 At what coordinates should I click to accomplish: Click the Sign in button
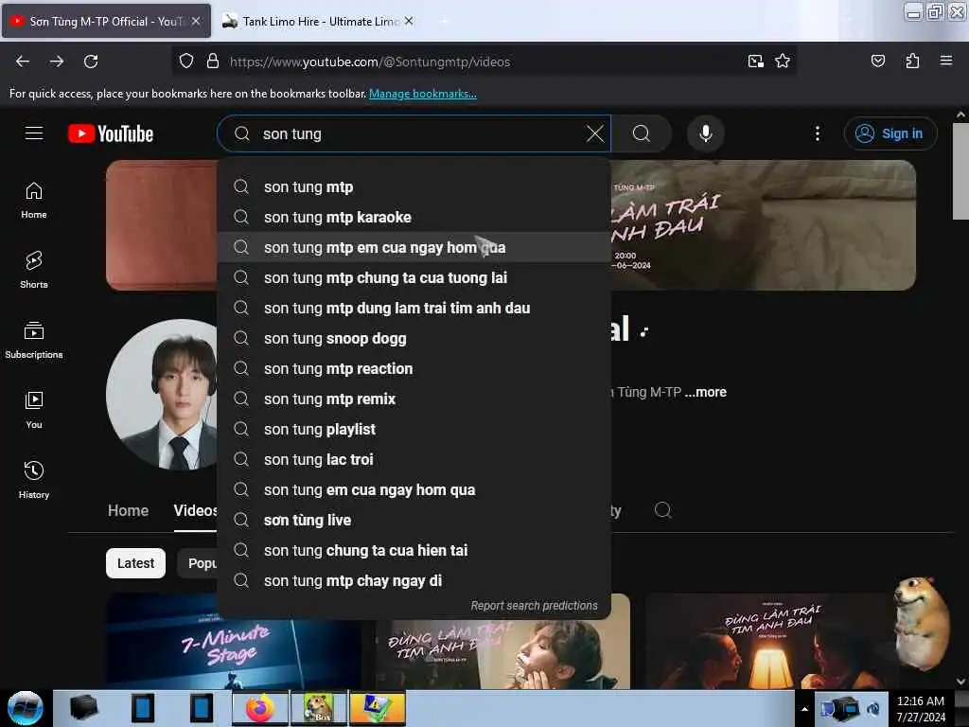(x=890, y=133)
